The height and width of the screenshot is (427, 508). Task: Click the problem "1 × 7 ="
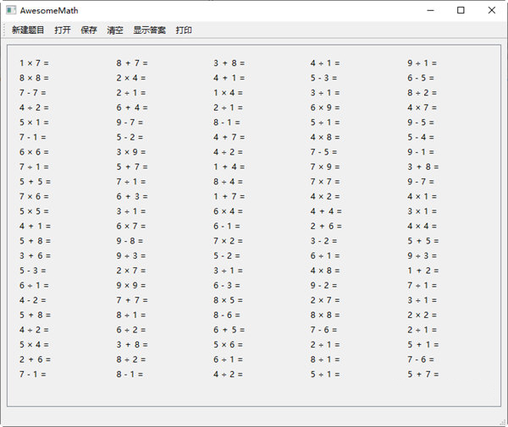[x=34, y=63]
